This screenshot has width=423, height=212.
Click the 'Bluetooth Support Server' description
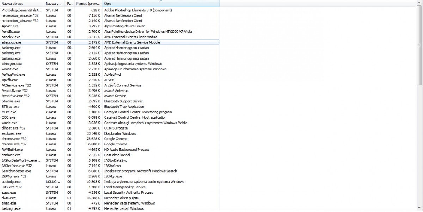(x=123, y=101)
